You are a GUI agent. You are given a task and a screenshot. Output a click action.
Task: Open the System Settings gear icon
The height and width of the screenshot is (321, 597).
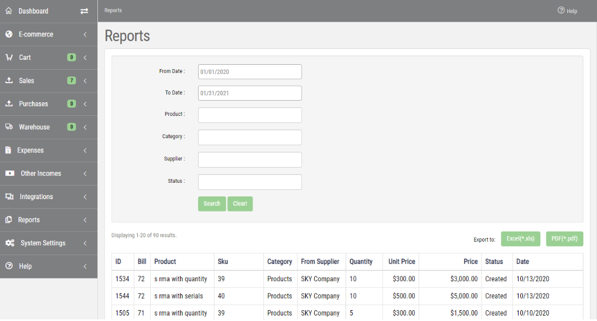(x=9, y=243)
